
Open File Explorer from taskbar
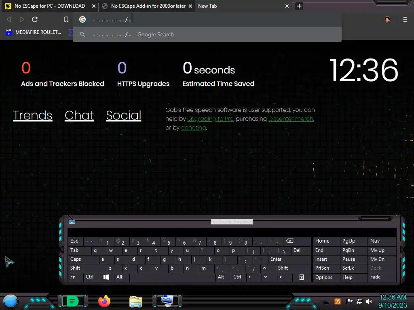[x=136, y=302]
